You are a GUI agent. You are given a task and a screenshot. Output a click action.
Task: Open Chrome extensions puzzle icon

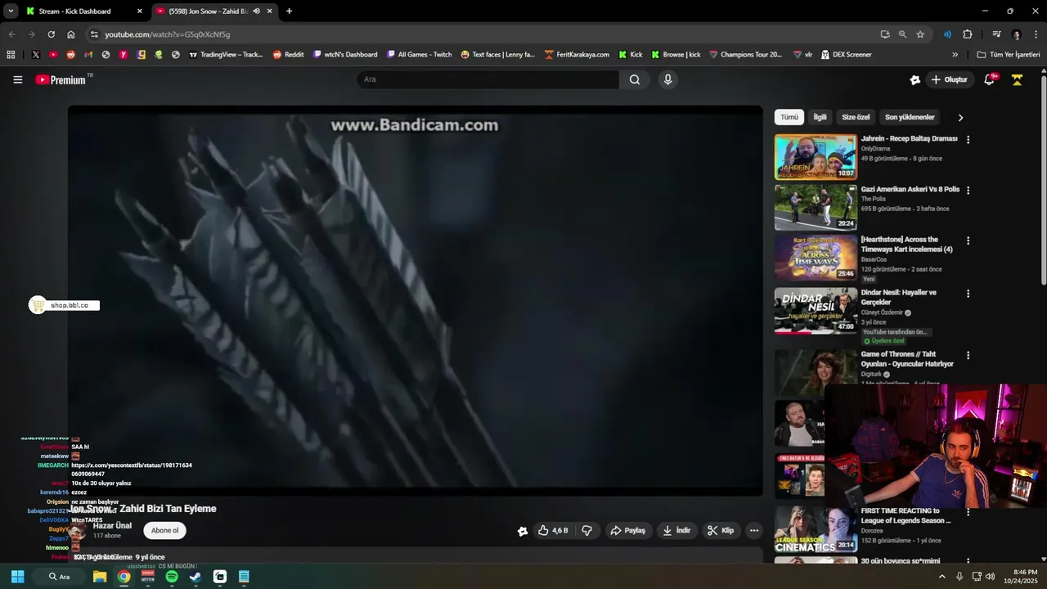(x=968, y=34)
